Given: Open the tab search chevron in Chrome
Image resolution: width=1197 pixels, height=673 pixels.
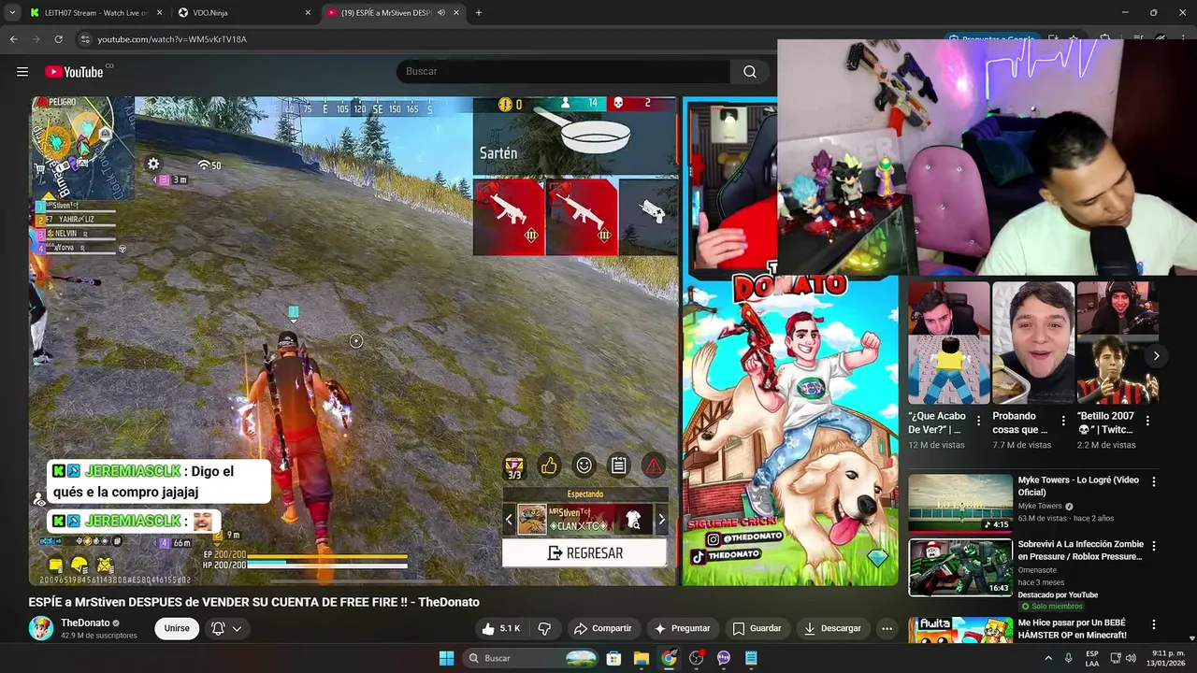Looking at the screenshot, I should [x=12, y=13].
